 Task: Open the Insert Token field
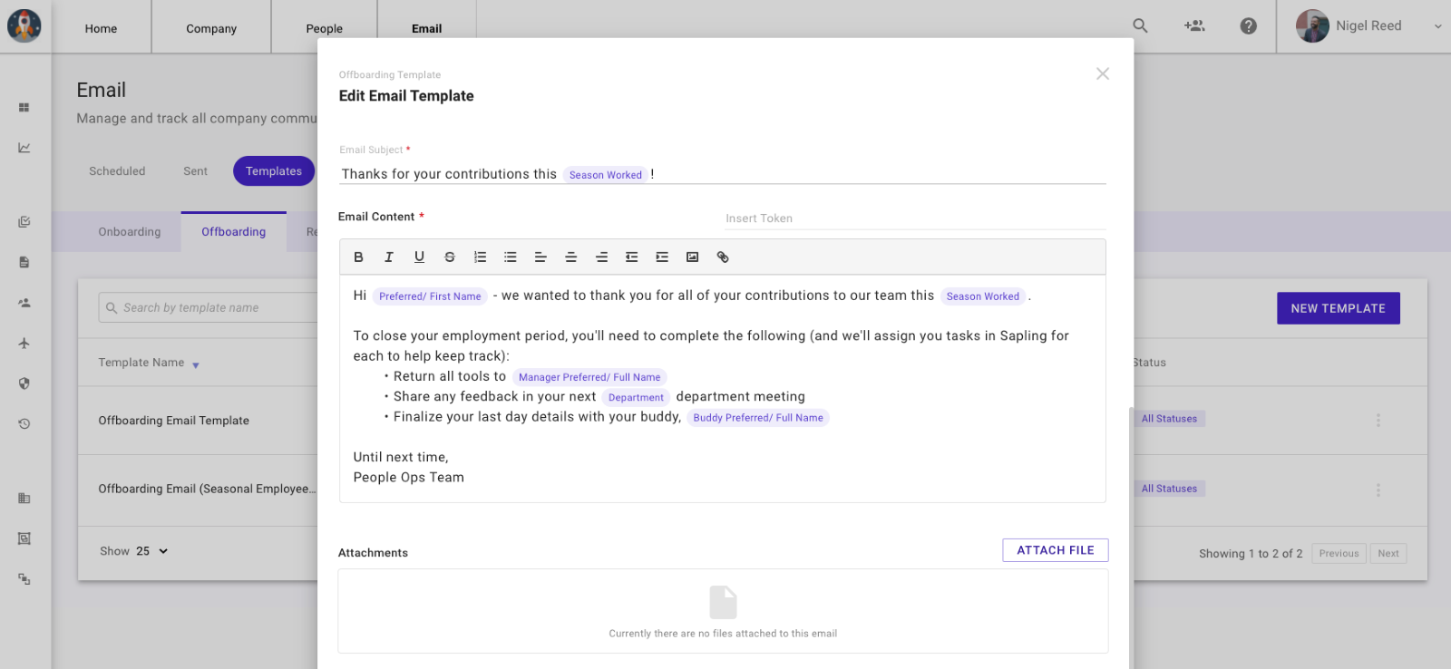pyautogui.click(x=914, y=218)
